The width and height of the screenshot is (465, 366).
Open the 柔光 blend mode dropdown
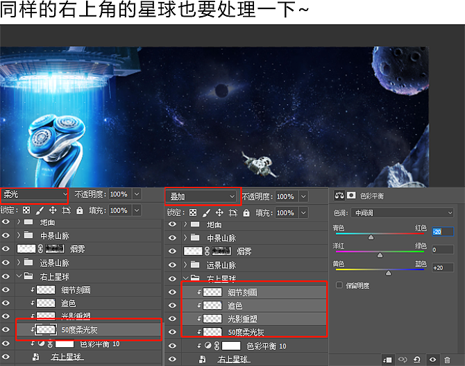click(x=35, y=194)
